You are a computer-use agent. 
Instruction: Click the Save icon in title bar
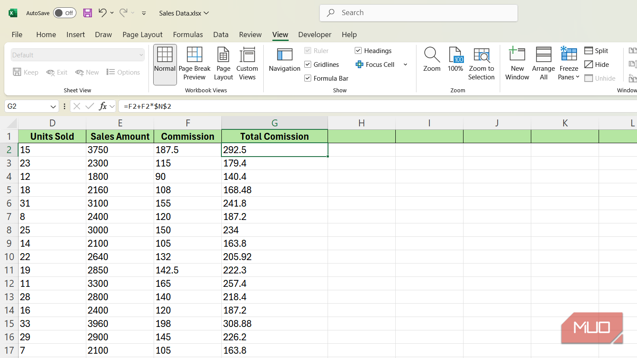tap(88, 13)
